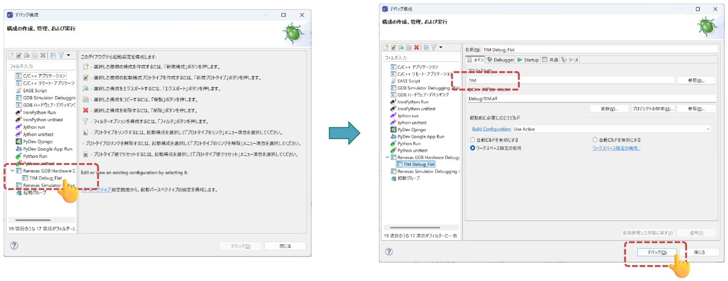Click the duplicate configuration icon in right dialog
728x281 pixels.
point(408,48)
